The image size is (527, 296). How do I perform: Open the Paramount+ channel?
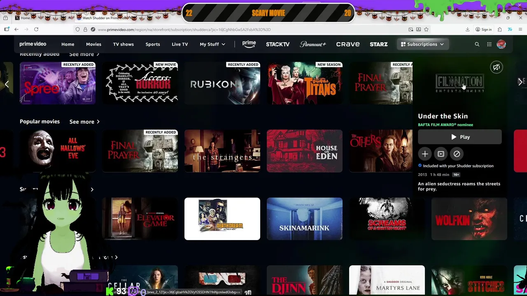click(x=313, y=44)
